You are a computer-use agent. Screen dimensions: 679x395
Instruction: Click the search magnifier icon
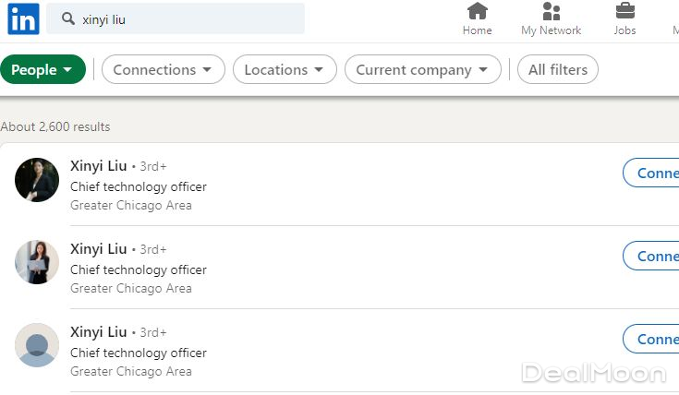click(67, 18)
